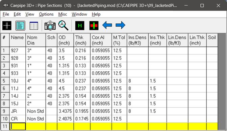Select the magnifying glass find icon
Image resolution: width=227 pixels, height=131 pixels.
(x=63, y=26)
